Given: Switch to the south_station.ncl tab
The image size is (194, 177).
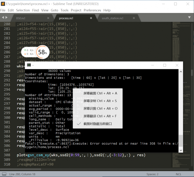Looking at the screenshot, I should (113, 18).
